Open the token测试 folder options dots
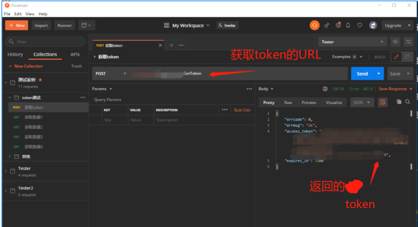The height and width of the screenshot is (227, 418). [x=83, y=98]
